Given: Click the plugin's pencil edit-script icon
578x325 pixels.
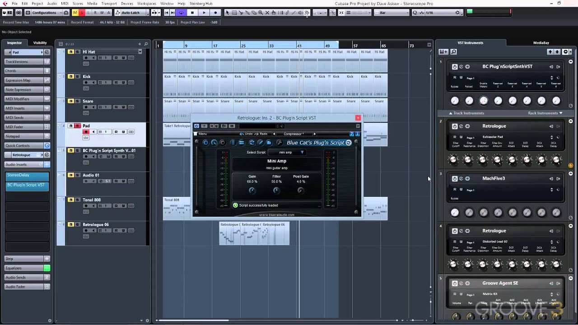Looking at the screenshot, I should [x=260, y=143].
